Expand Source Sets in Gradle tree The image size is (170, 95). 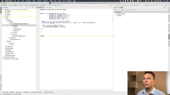tap(116, 14)
